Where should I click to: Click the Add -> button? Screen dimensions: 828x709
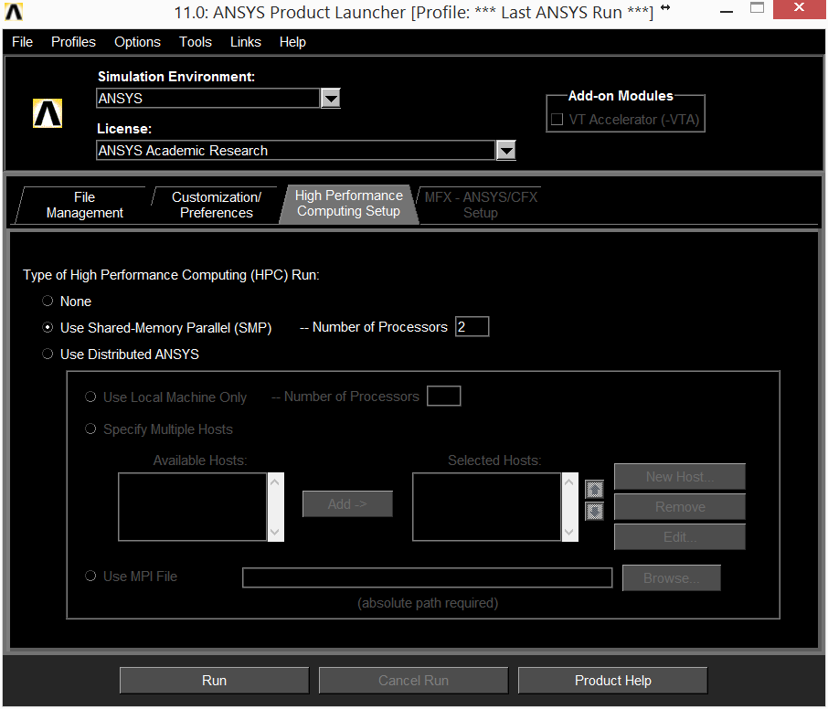pyautogui.click(x=347, y=504)
